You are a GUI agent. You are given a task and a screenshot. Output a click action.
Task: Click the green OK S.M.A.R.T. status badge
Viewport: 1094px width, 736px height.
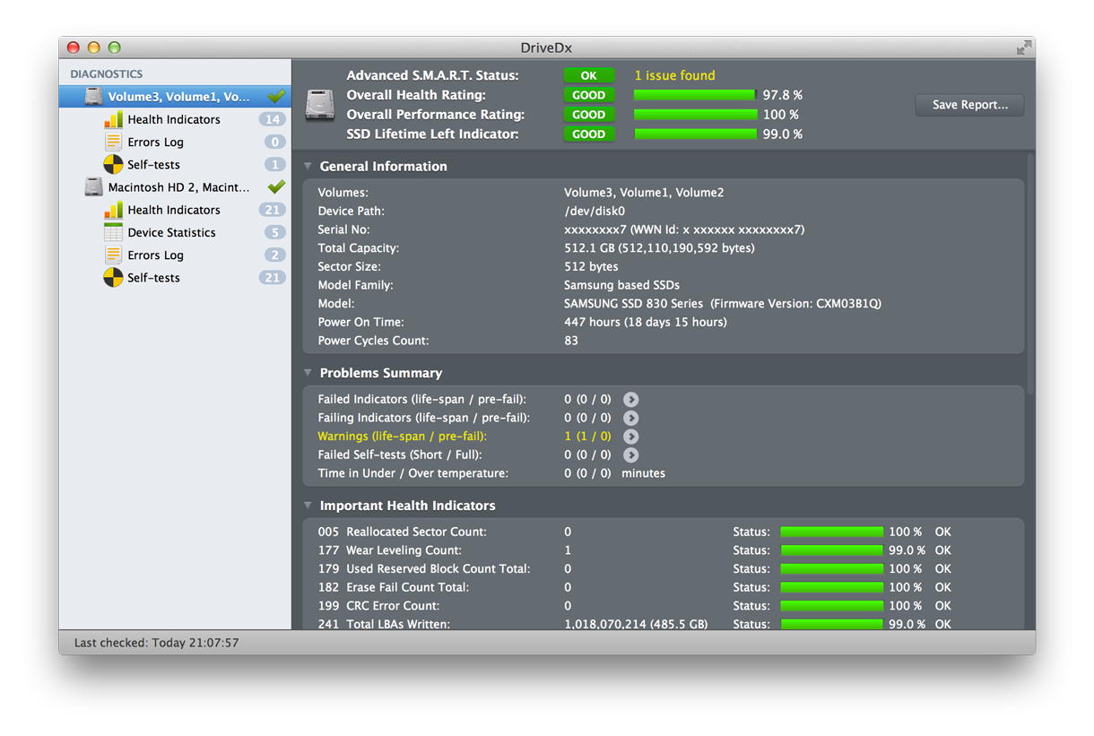point(588,75)
